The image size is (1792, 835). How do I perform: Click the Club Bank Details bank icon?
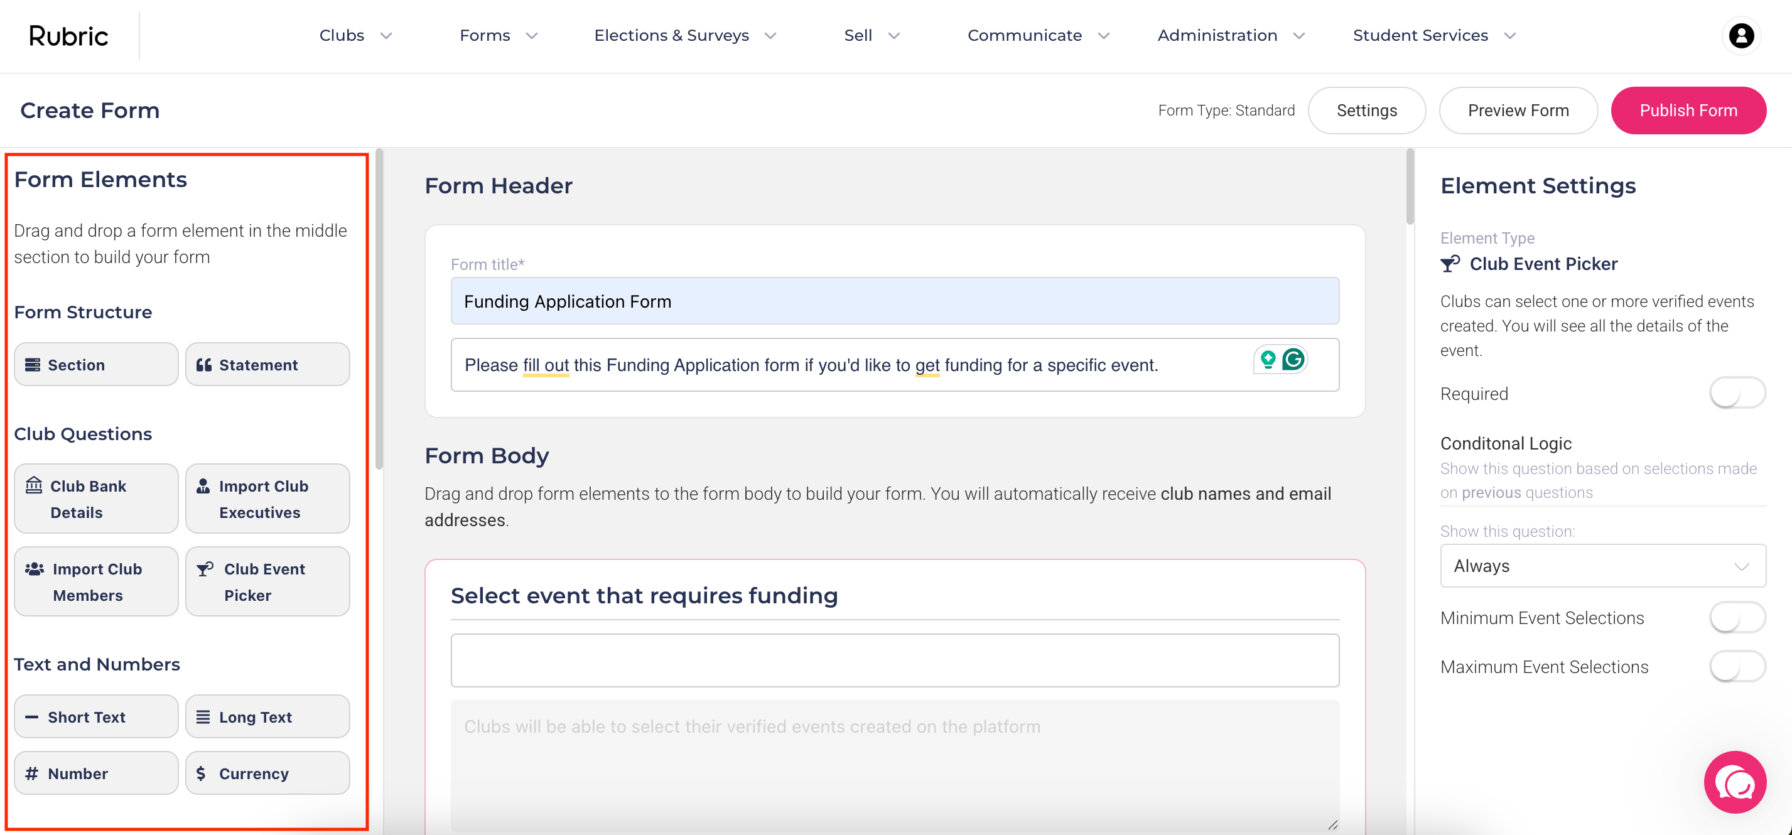[33, 485]
